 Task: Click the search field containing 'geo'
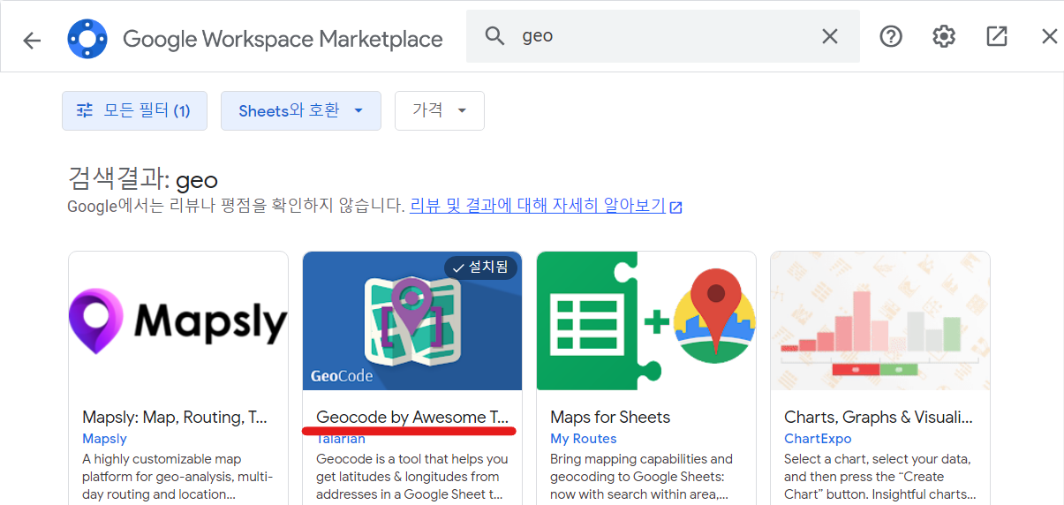tap(663, 36)
